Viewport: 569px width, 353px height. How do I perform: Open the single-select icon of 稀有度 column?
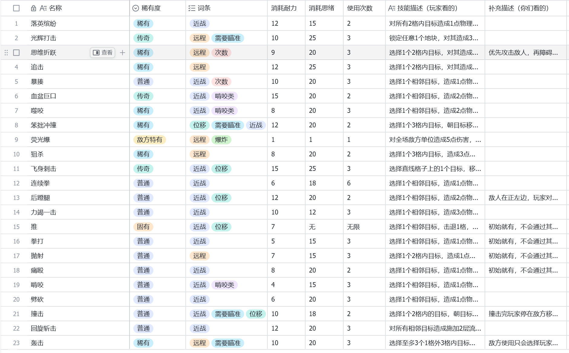click(136, 8)
